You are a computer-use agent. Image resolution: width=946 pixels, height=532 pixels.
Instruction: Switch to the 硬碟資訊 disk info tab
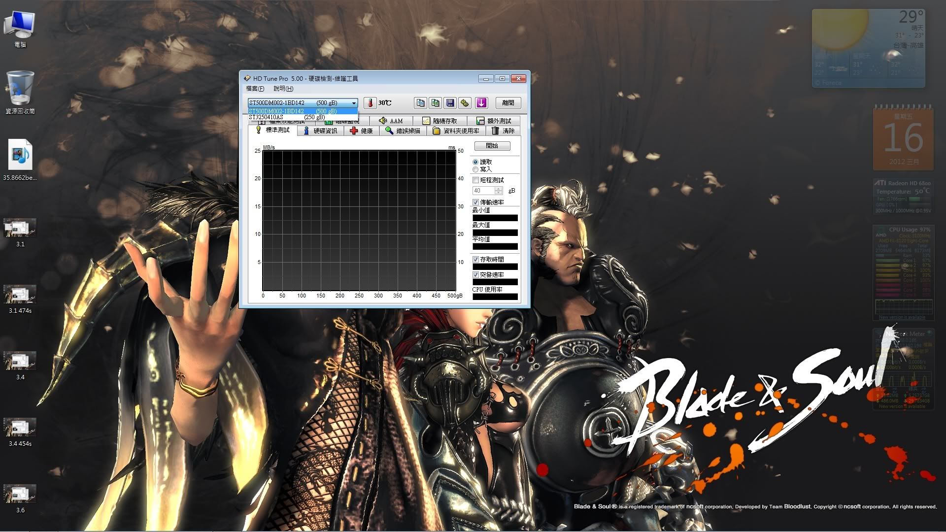pyautogui.click(x=321, y=131)
